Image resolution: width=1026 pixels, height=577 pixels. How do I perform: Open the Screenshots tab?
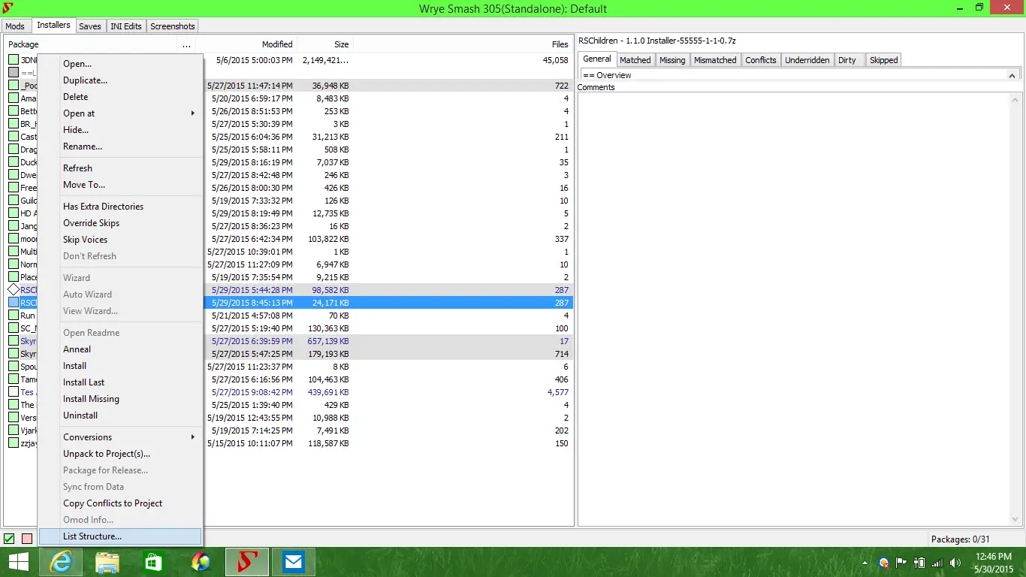(173, 26)
